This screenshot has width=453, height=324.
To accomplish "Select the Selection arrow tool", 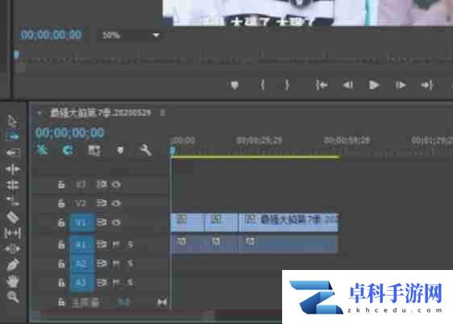I will (12, 121).
